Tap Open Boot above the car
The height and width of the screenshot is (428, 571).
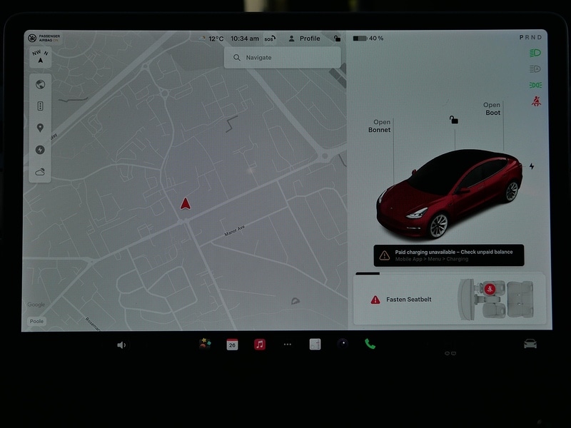click(x=491, y=109)
